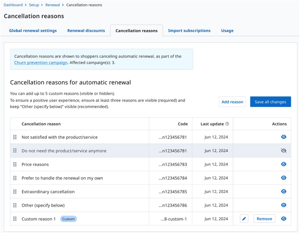Toggle visibility eye for Custom reason 1
Viewport: 301px width, 233px height.
284,219
